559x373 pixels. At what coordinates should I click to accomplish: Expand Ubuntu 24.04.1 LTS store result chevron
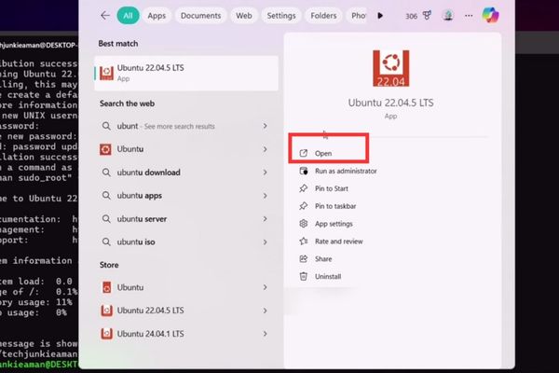click(x=266, y=333)
